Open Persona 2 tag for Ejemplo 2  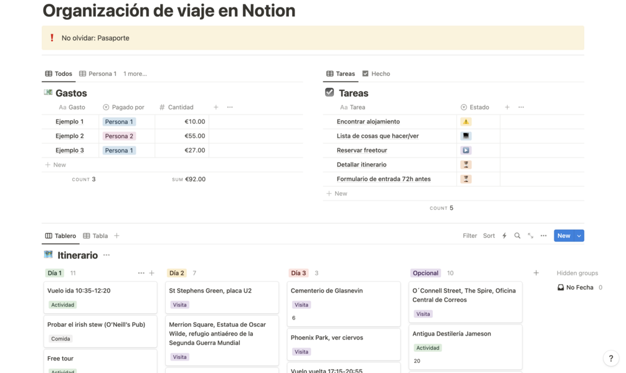[x=119, y=136]
